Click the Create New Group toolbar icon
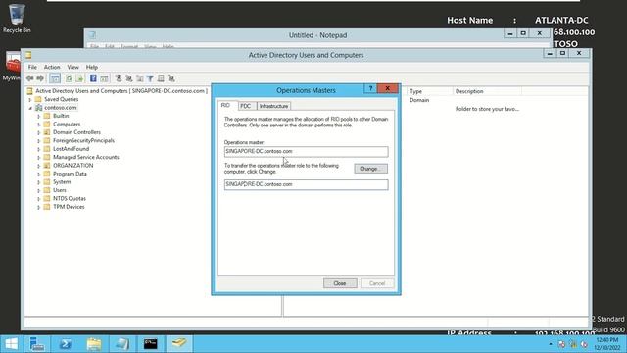 click(128, 78)
